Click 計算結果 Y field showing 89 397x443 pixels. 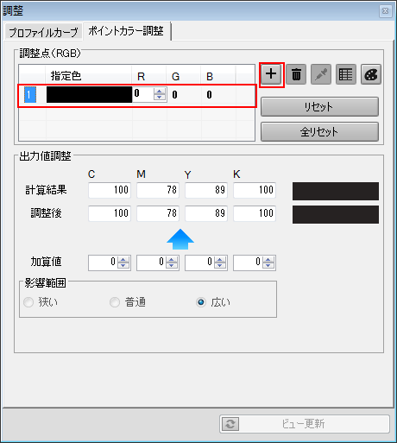click(206, 190)
